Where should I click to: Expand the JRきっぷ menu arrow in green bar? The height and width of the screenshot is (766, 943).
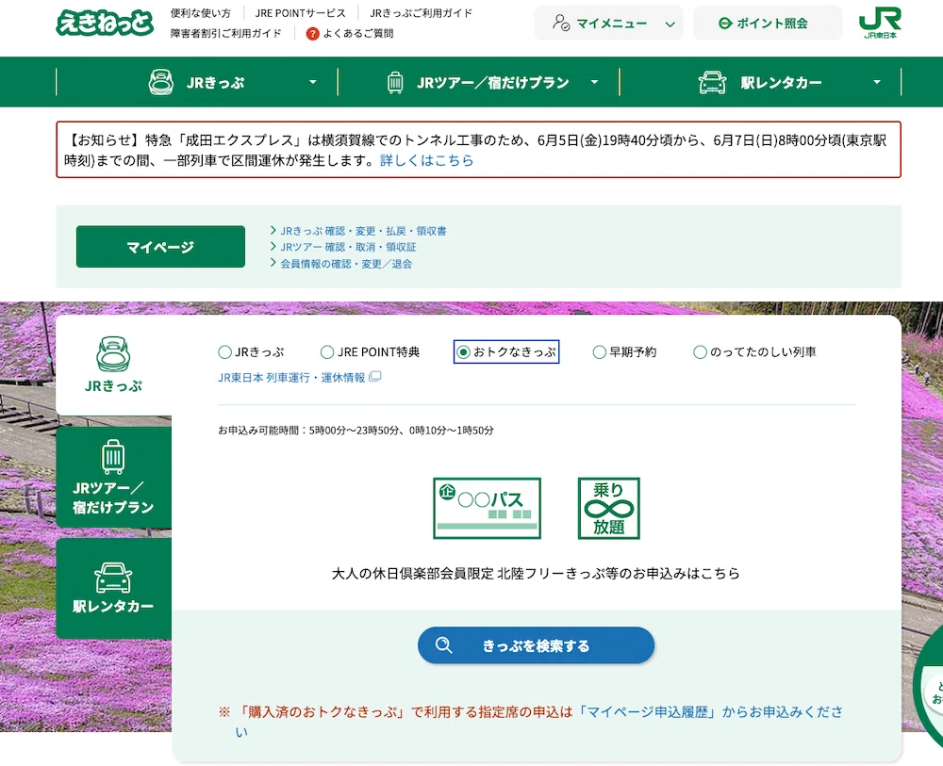coord(313,82)
